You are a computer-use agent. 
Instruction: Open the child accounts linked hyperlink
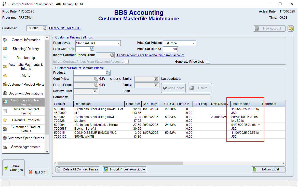pyautogui.click(x=150, y=55)
